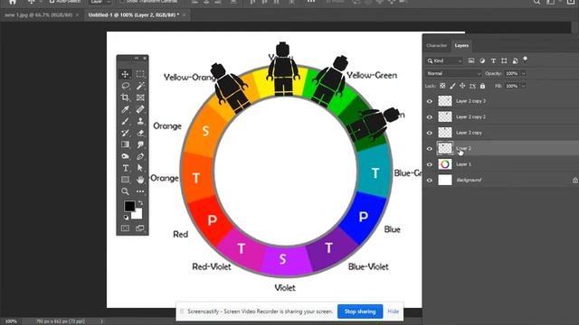The width and height of the screenshot is (579, 325).
Task: Reset default foreground and background colors
Action: click(126, 218)
